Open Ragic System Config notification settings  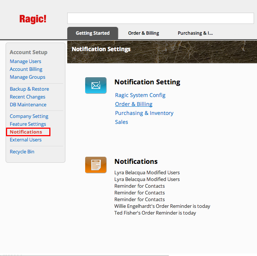coord(140,95)
